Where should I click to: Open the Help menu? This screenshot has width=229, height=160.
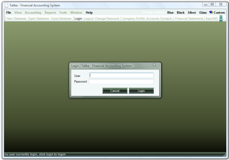[89, 12]
